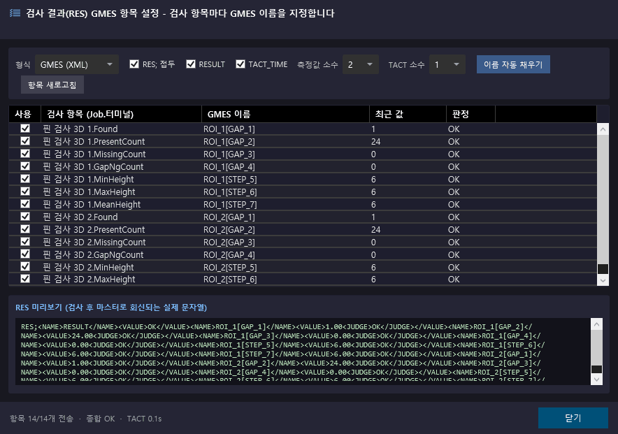
Task: Uncheck 핀 검사 3D 1.GapNgCount usage box
Action: pyautogui.click(x=25, y=166)
